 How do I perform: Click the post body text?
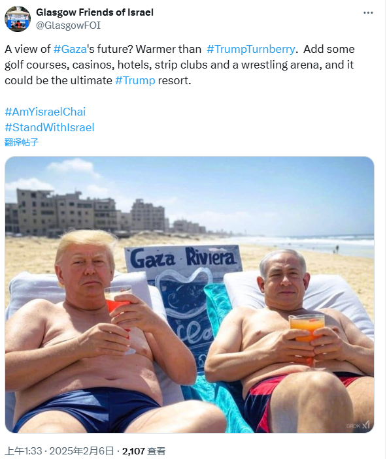[x=179, y=65]
